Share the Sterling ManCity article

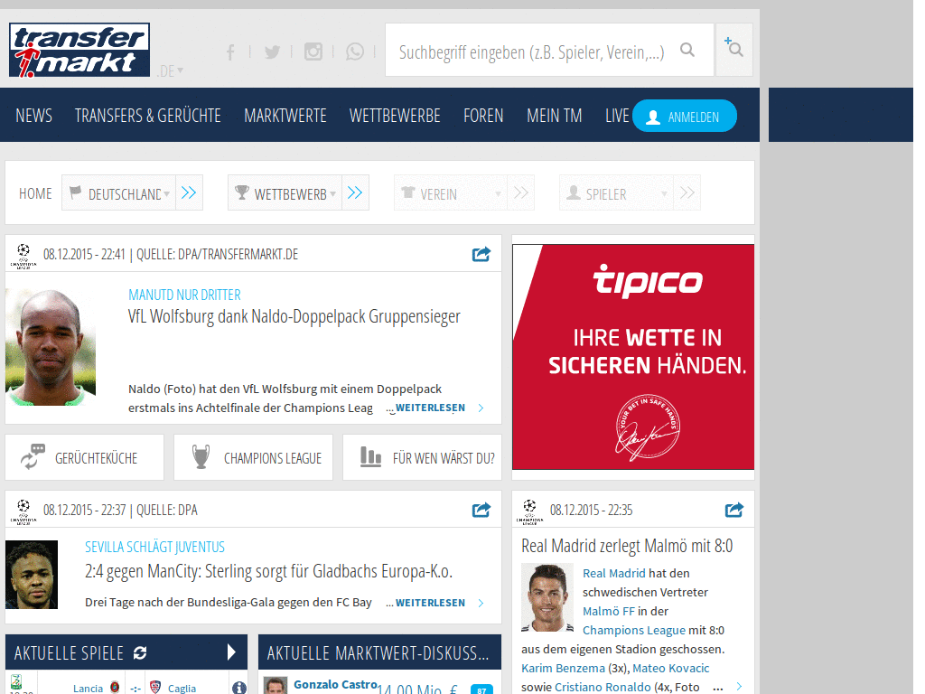click(481, 510)
